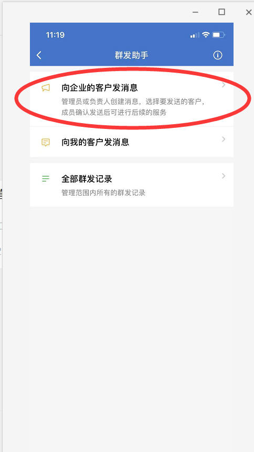Open 向我的客户发消息 menu entry
This screenshot has height=452, width=254.
pyautogui.click(x=132, y=142)
